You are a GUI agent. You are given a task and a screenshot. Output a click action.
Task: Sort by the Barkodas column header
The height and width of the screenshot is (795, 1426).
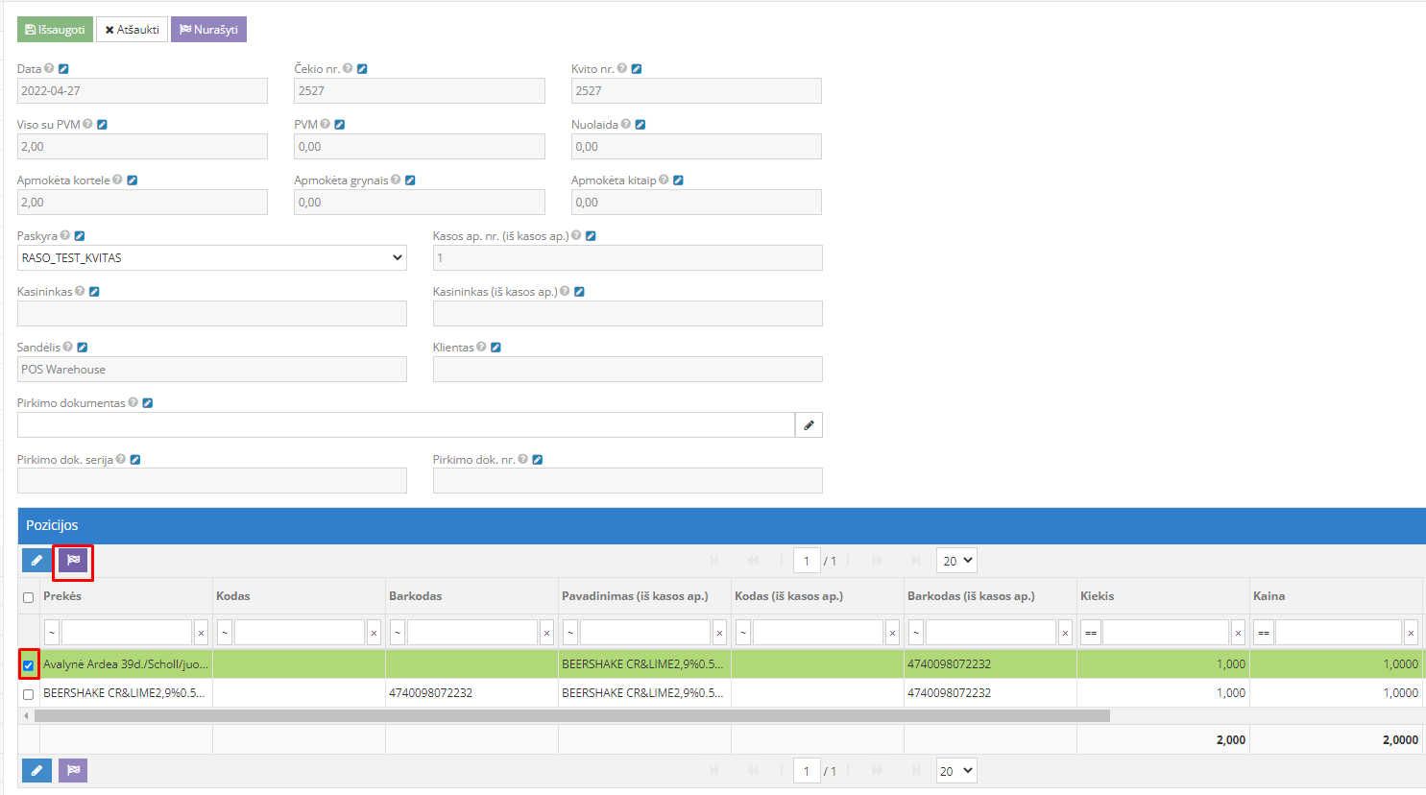pos(416,596)
